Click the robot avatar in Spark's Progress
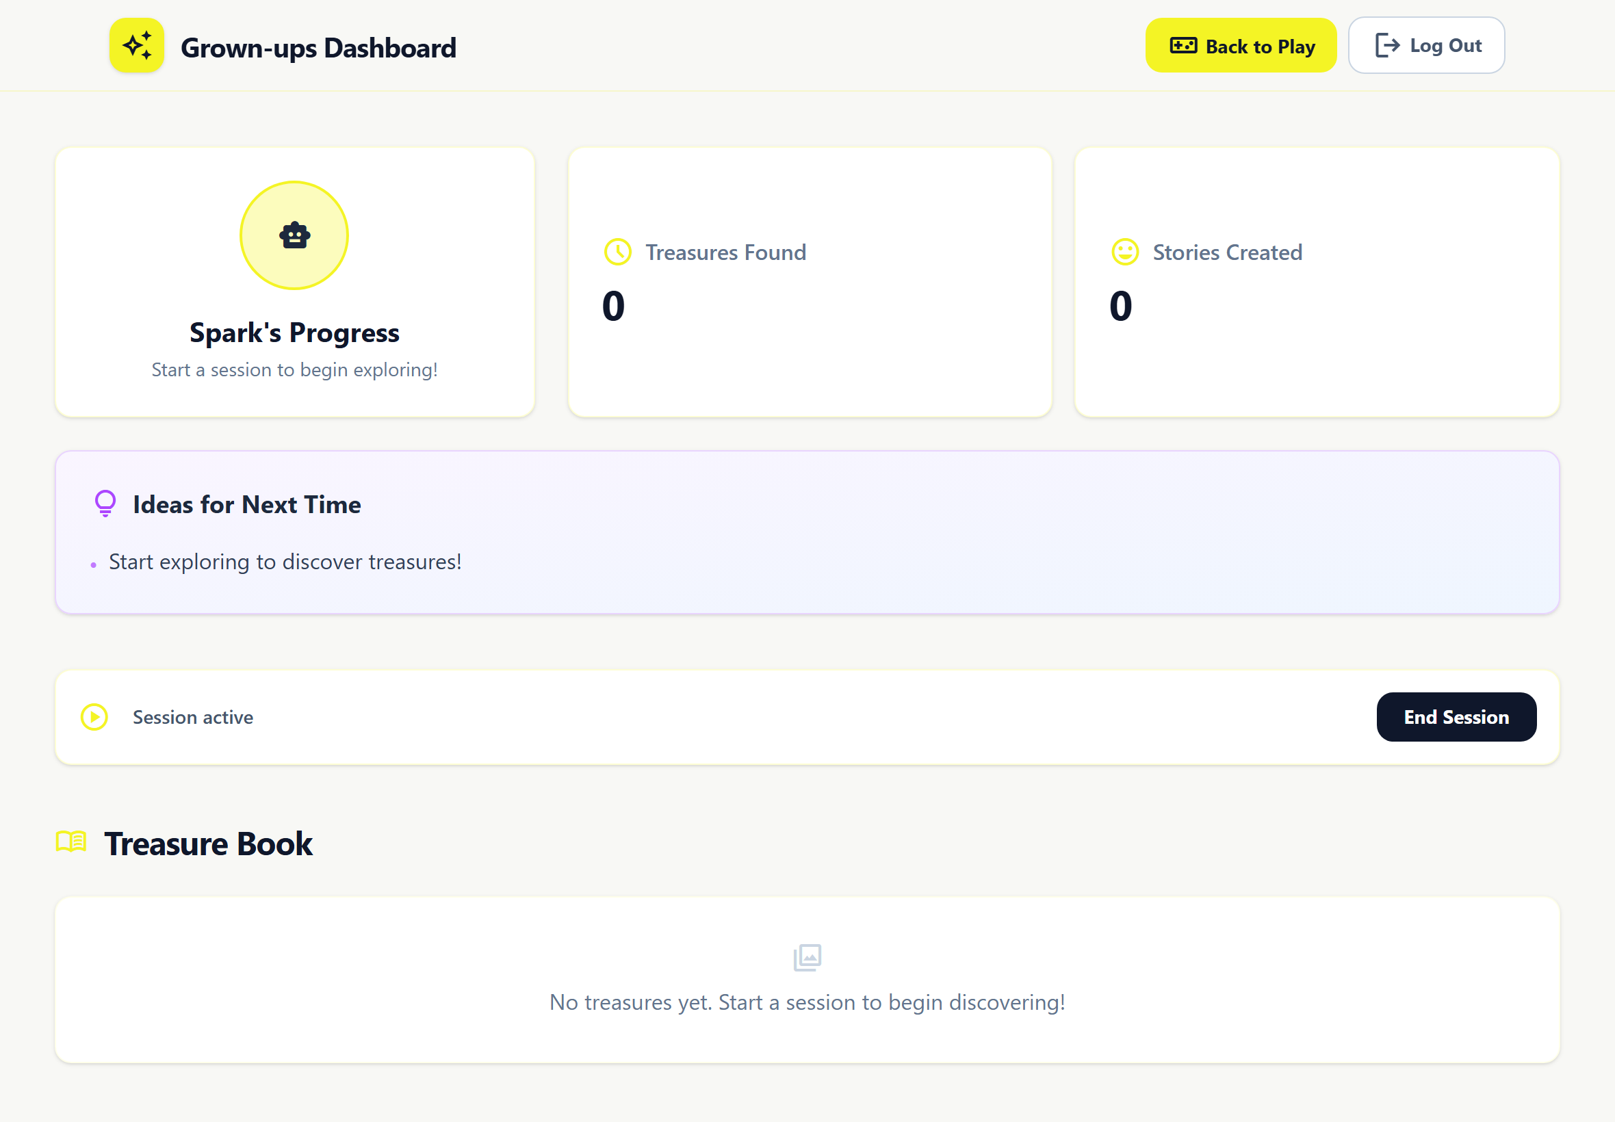Viewport: 1615px width, 1122px height. click(x=294, y=235)
